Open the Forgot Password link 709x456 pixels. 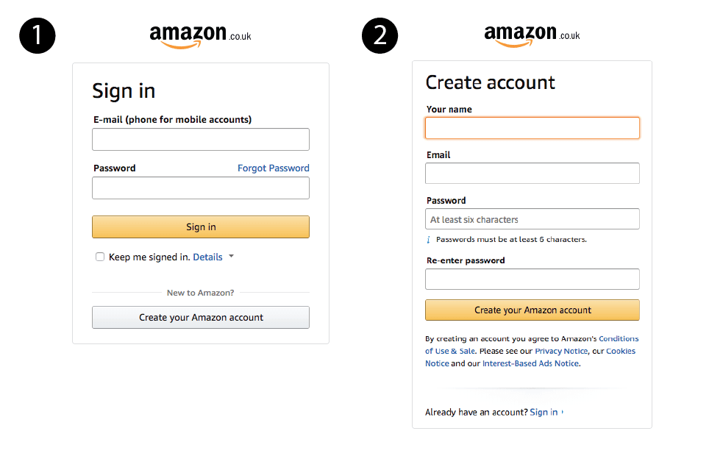click(x=273, y=168)
